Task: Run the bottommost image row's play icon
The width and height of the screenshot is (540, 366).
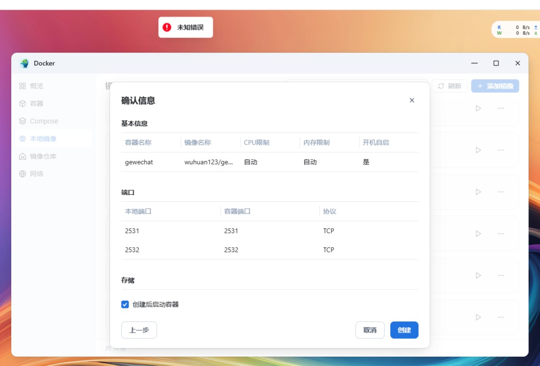Action: pos(478,317)
